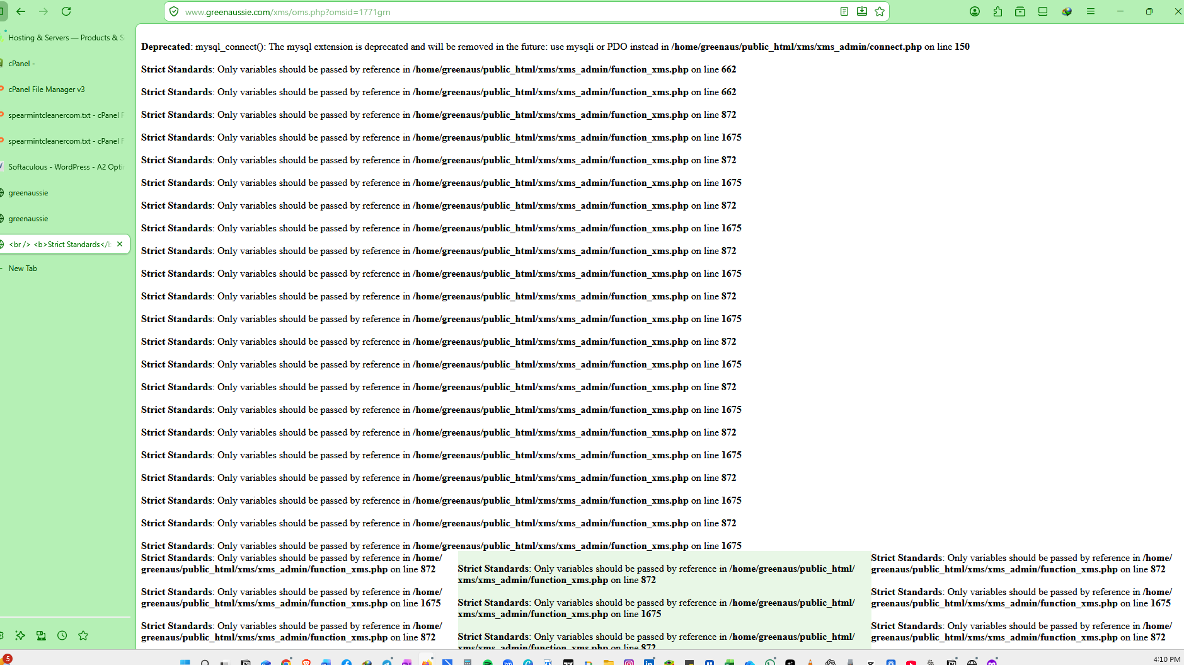Click the Internet Download Manager extension icon
This screenshot has height=665, width=1184.
1066,11
